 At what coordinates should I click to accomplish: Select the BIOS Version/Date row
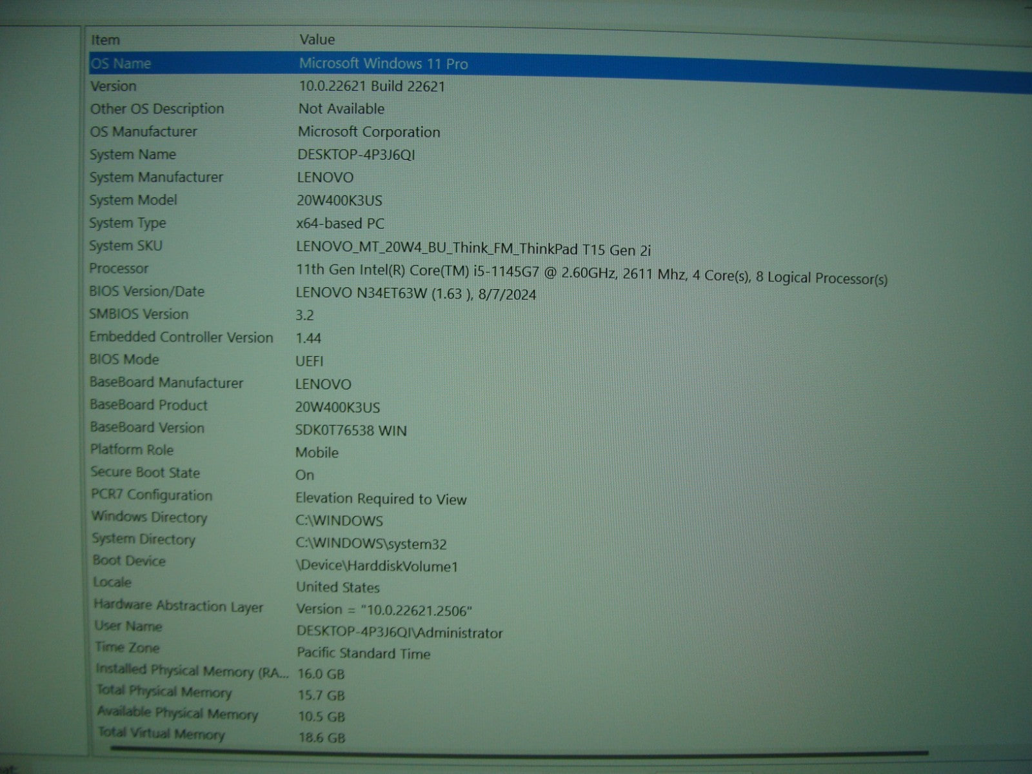pos(146,292)
